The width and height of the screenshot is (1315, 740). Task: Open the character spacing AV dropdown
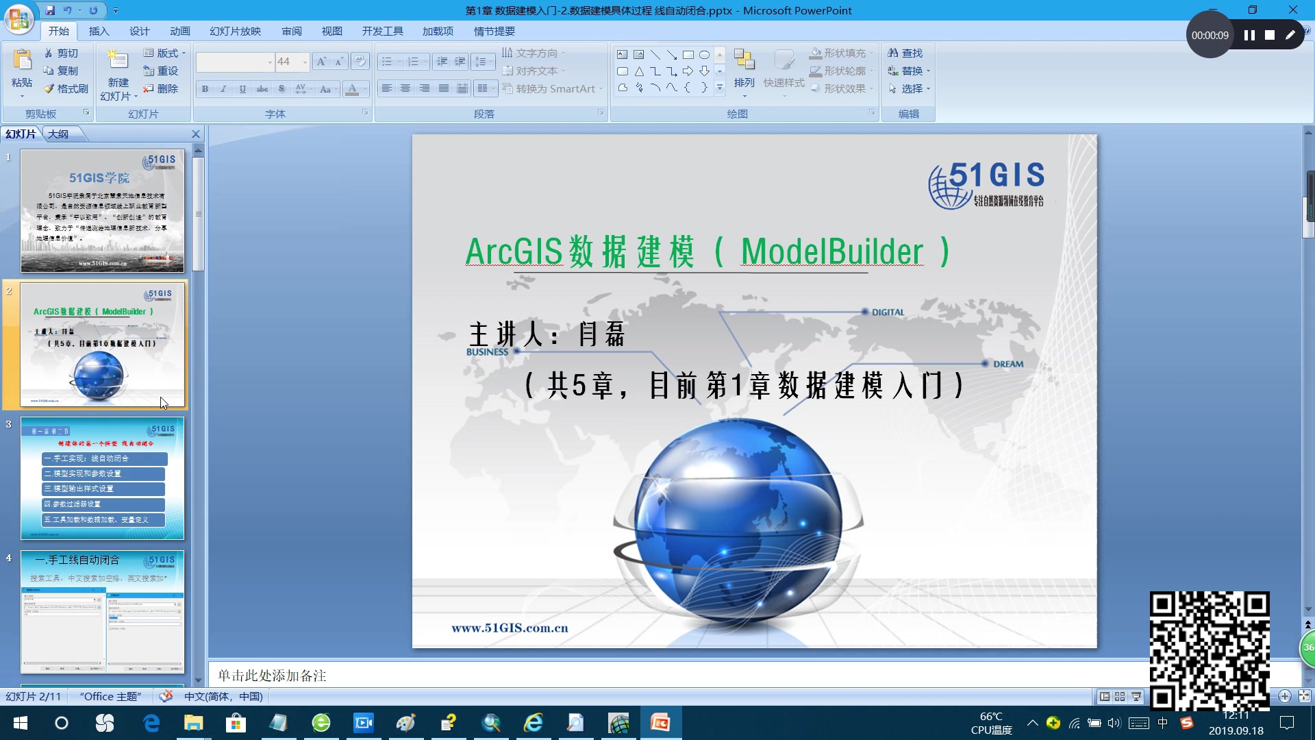point(302,88)
